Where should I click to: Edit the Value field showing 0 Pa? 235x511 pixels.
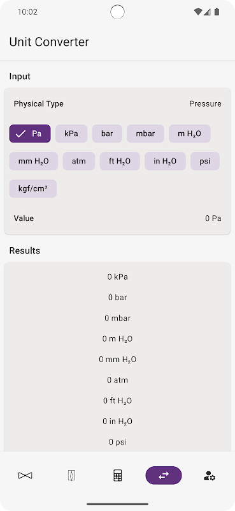(117, 218)
